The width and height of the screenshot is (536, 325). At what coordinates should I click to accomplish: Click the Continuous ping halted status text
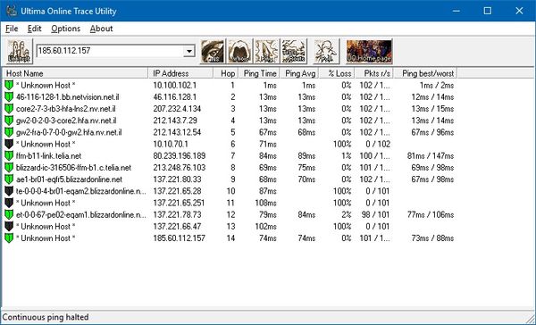pyautogui.click(x=46, y=317)
